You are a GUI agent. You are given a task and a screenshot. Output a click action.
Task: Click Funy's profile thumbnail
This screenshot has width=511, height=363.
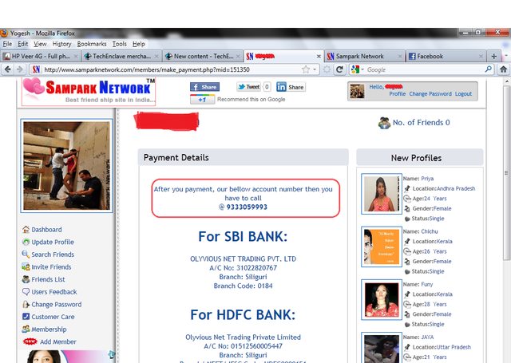382,299
